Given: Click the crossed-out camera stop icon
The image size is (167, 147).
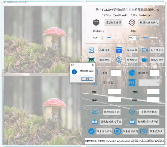Looking at the screenshot, I should pyautogui.click(x=143, y=131).
